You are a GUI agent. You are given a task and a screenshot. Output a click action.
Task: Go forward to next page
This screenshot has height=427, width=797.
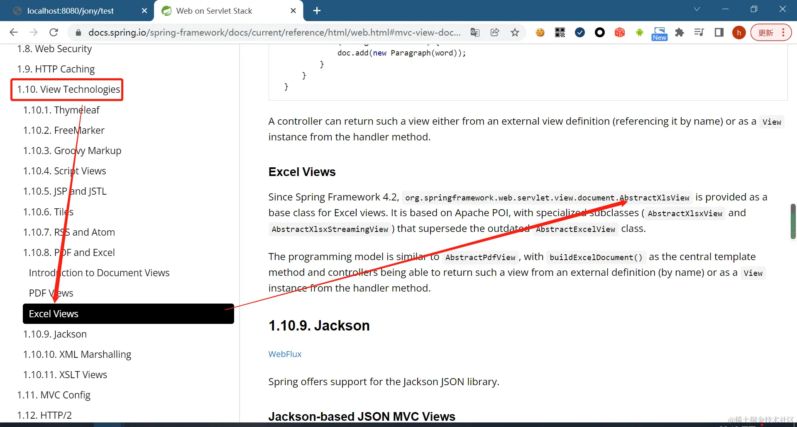tap(34, 32)
